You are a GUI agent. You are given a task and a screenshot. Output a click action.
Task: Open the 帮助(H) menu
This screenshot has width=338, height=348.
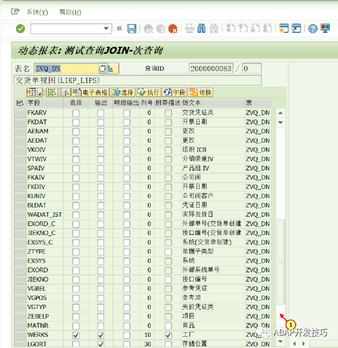[x=70, y=12]
